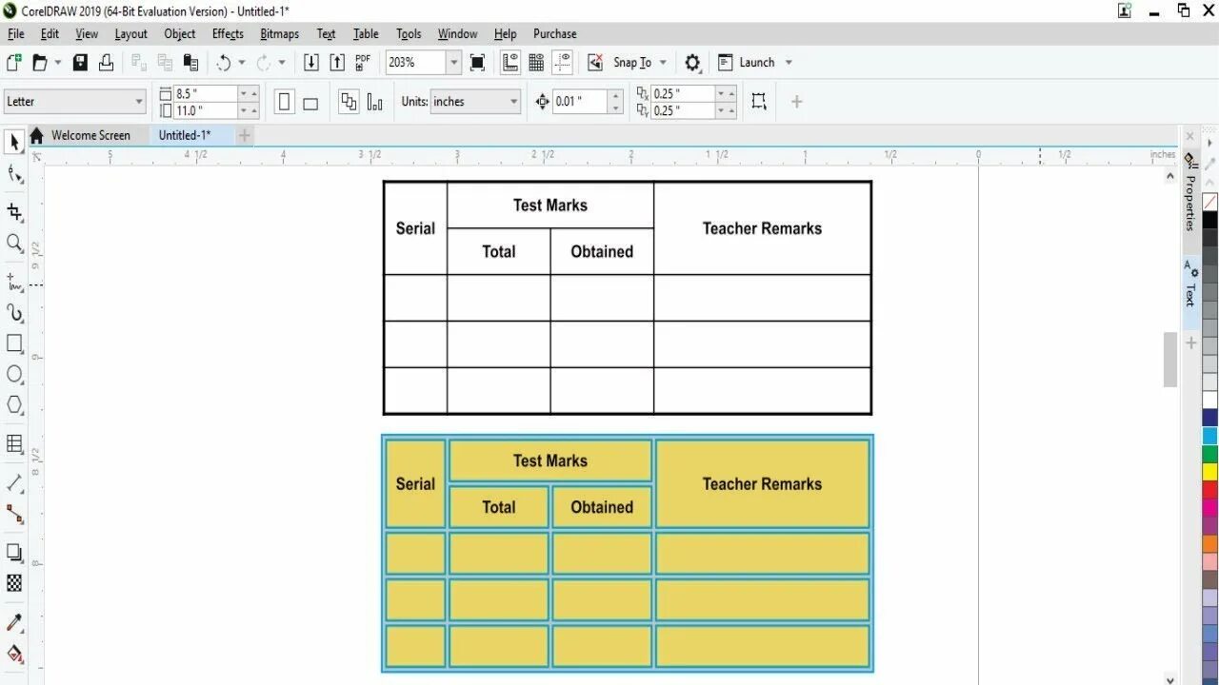This screenshot has height=685, width=1219.
Task: Expand the open-file dropdown arrow
Action: [x=57, y=63]
